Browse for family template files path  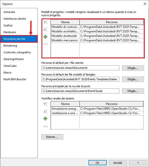pyautogui.click(x=133, y=79)
